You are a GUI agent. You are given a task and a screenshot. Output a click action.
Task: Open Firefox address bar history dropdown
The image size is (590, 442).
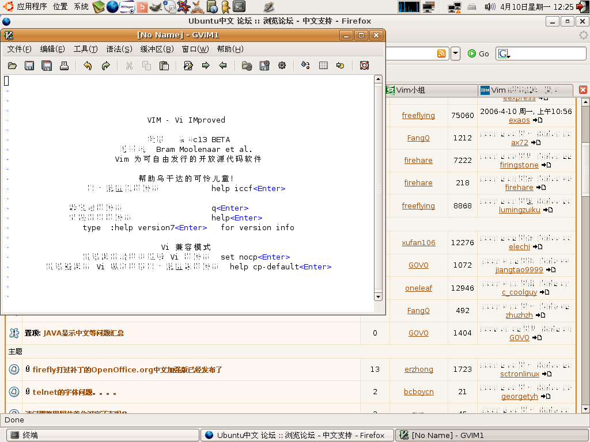click(455, 54)
